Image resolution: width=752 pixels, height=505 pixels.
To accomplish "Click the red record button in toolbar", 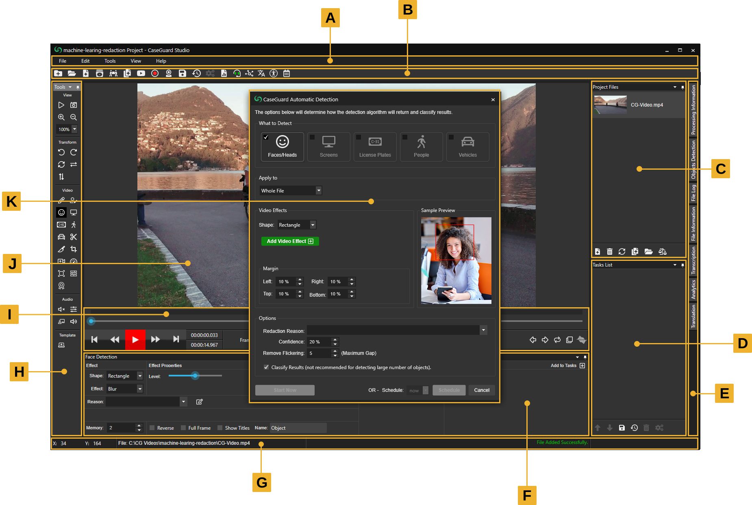I will (155, 73).
